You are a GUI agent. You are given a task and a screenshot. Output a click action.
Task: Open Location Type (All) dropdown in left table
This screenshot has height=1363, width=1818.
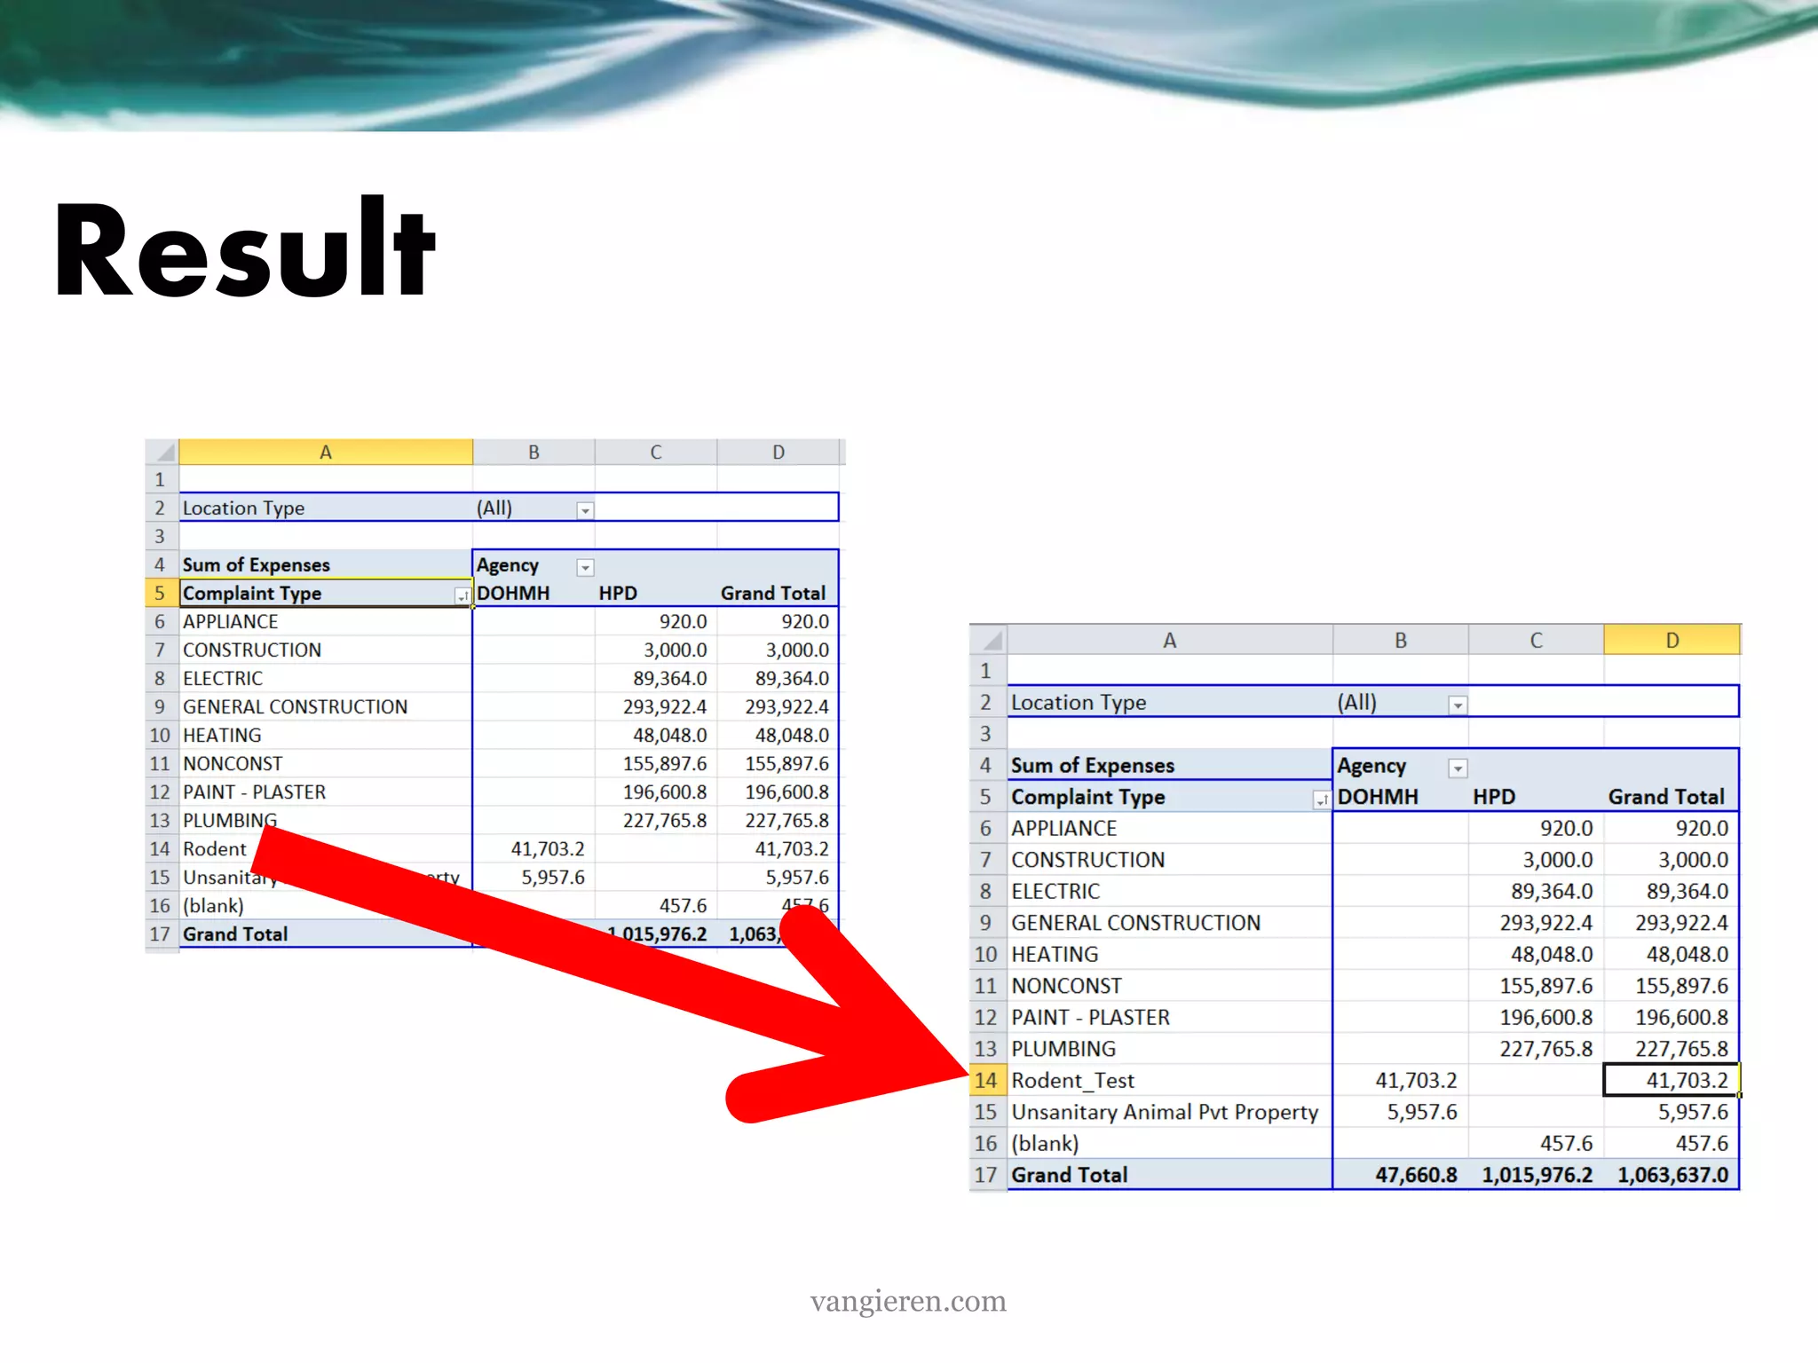[x=585, y=510]
